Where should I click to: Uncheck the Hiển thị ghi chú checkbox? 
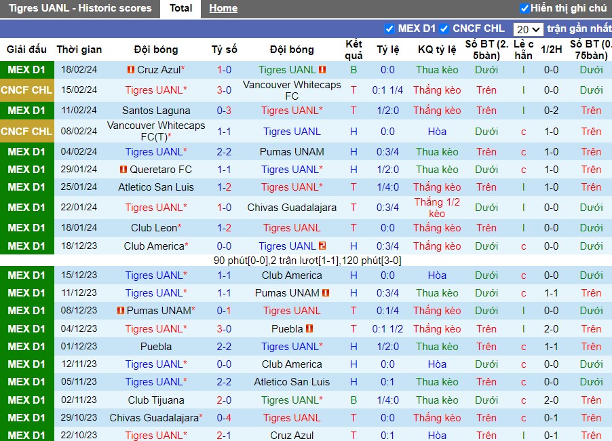pyautogui.click(x=524, y=8)
